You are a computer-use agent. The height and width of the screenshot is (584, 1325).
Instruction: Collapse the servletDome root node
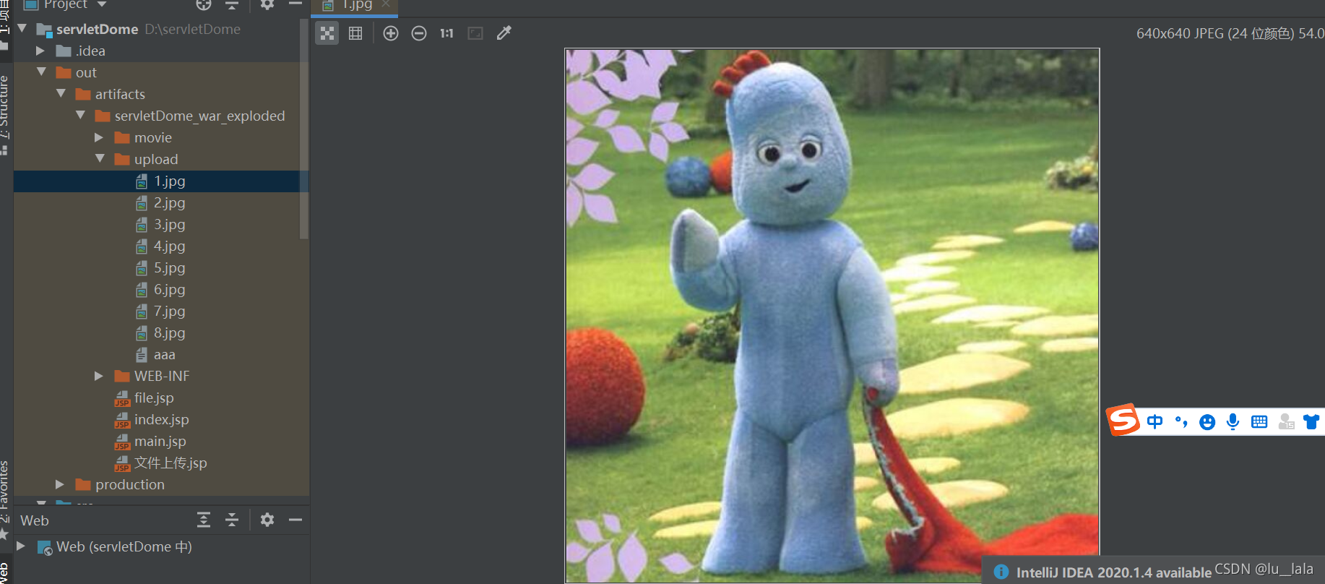(x=22, y=29)
